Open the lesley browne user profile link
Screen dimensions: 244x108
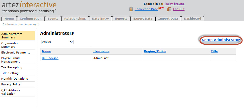click(x=174, y=4)
